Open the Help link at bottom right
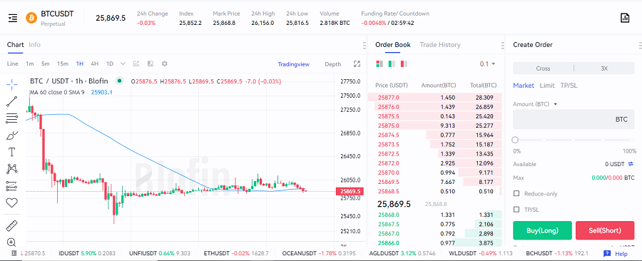The image size is (642, 261). 621,254
